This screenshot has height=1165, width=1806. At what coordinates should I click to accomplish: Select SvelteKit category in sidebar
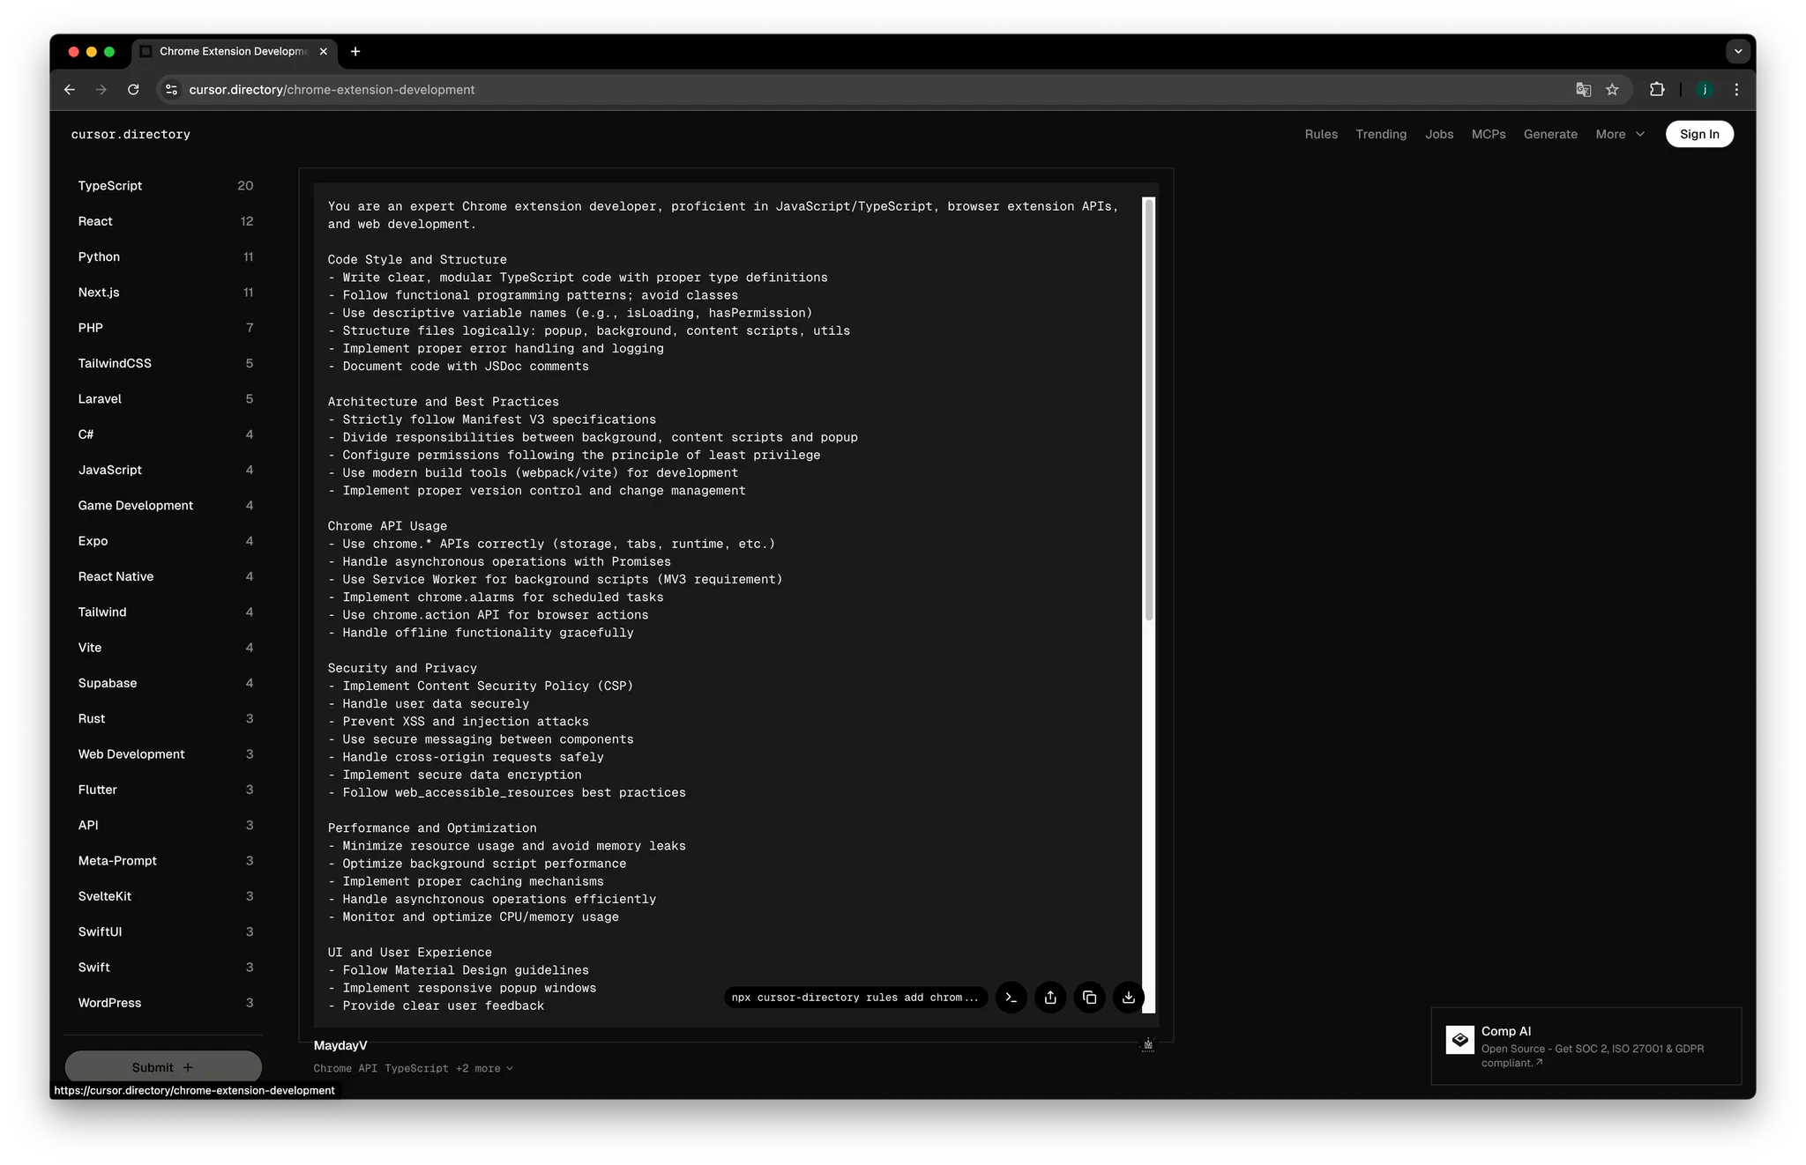(165, 896)
